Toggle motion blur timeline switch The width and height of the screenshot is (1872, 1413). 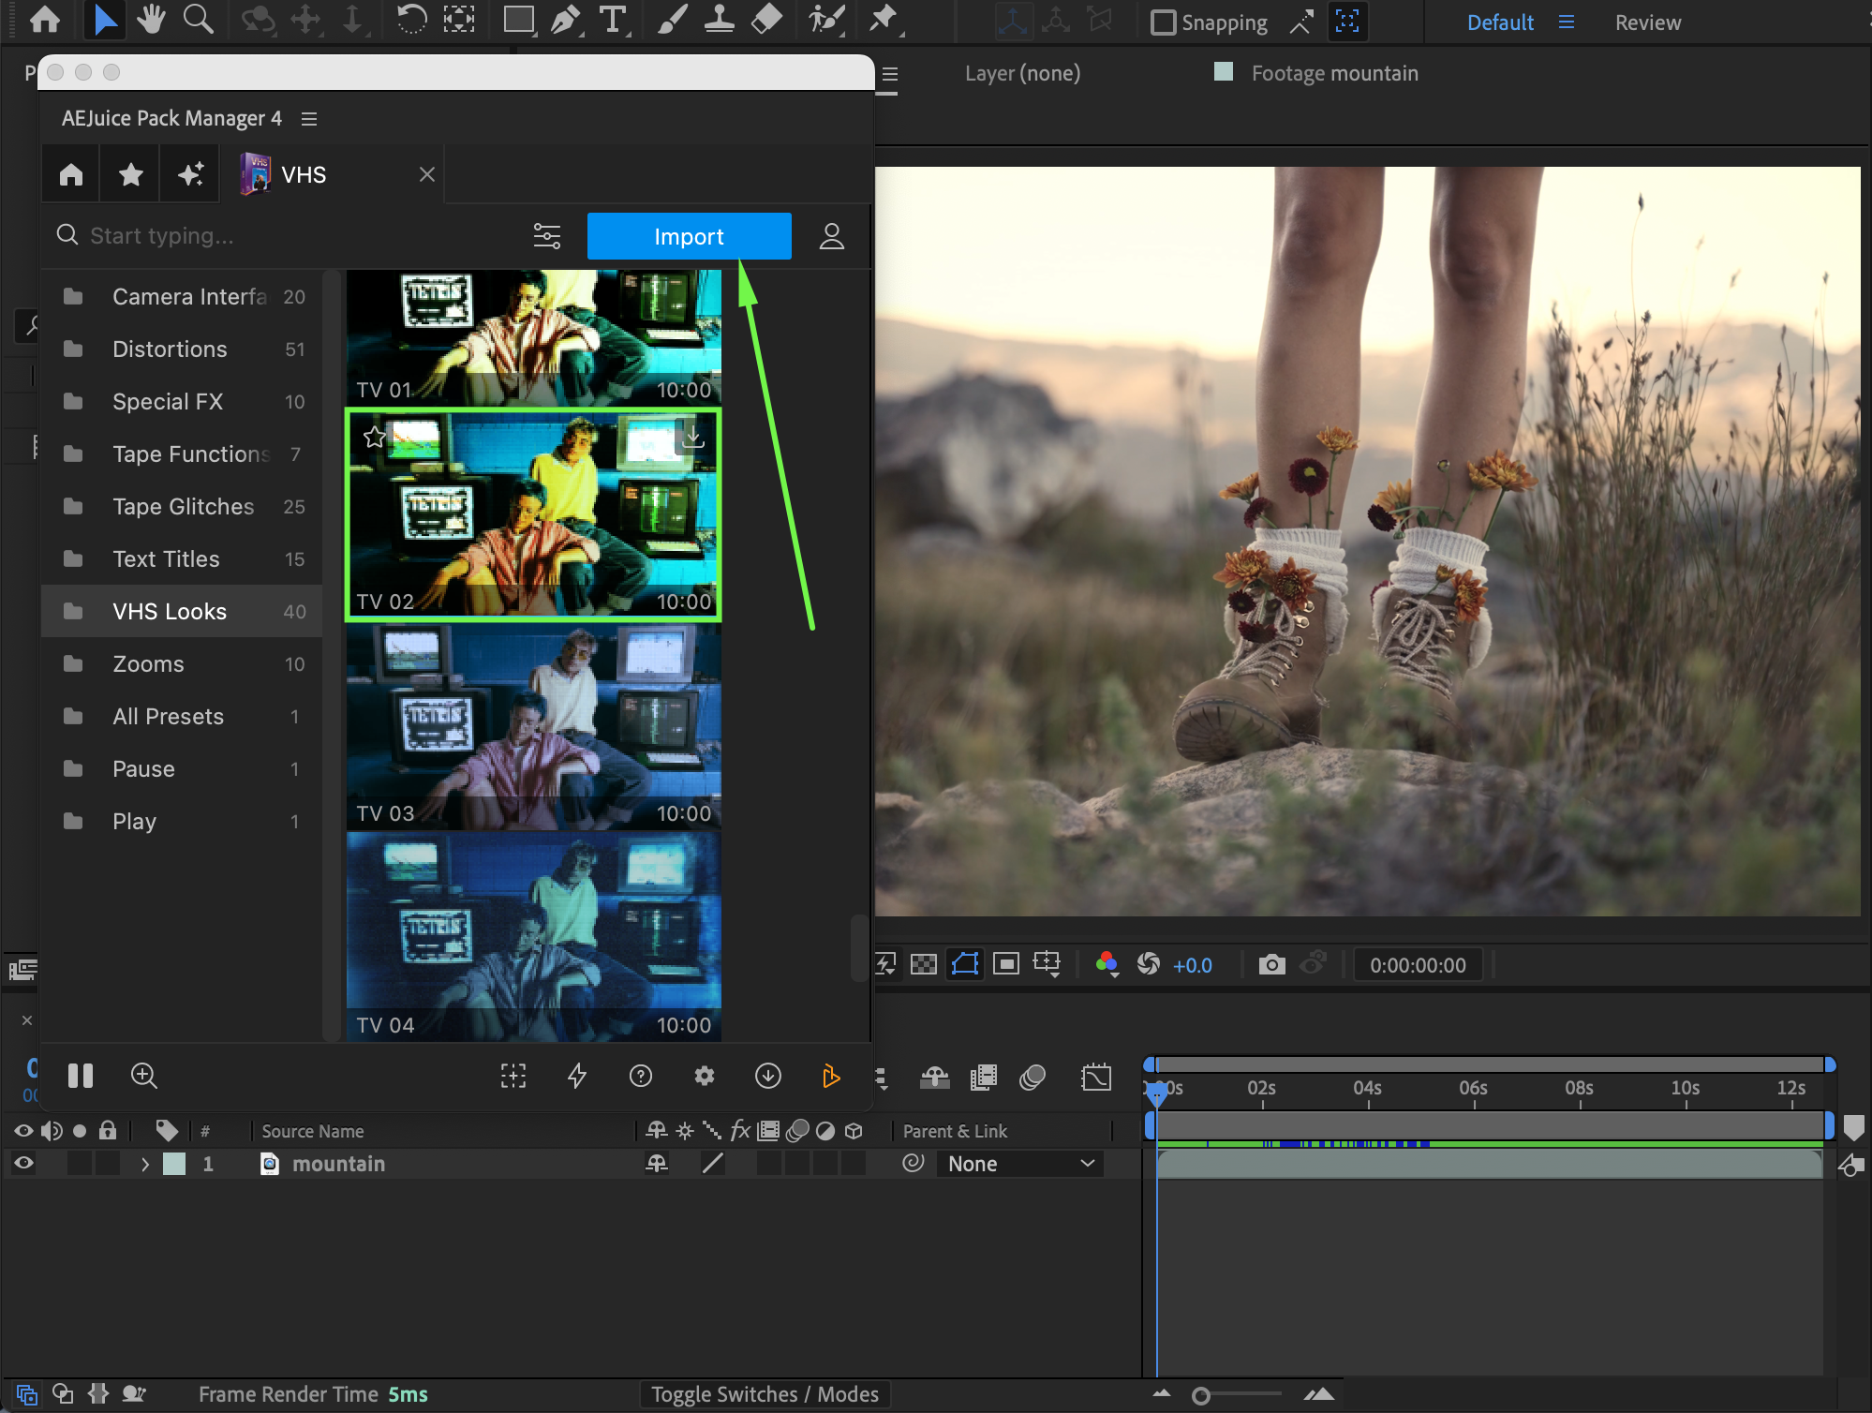pos(1032,1078)
